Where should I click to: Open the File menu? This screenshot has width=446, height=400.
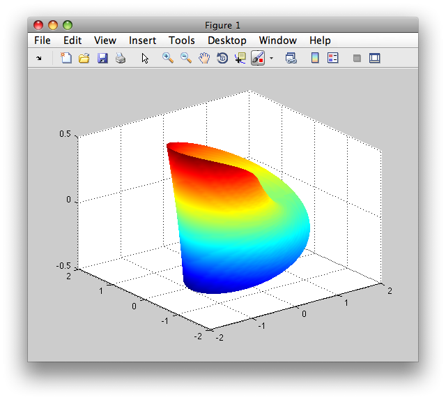43,40
